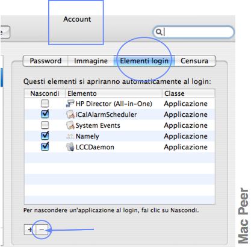
Task: Open the Immagine tab
Action: pyautogui.click(x=91, y=61)
